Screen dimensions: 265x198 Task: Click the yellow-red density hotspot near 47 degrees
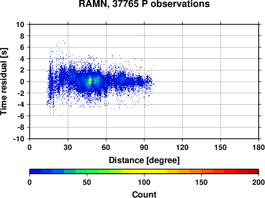(x=90, y=81)
